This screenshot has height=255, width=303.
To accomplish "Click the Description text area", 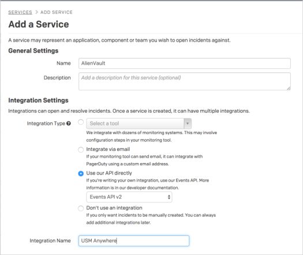I will point(185,82).
